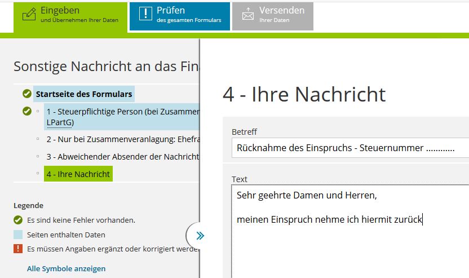Image resolution: width=469 pixels, height=278 pixels.
Task: Click the double chevron arrow panel button
Action: (200, 236)
